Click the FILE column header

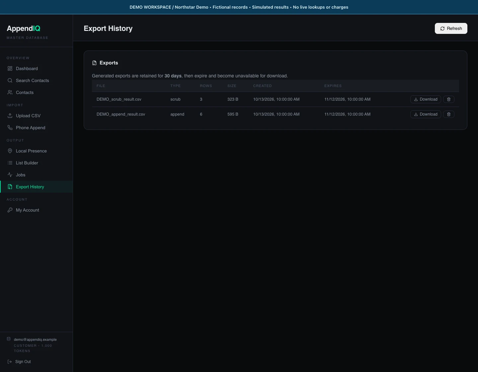click(101, 86)
